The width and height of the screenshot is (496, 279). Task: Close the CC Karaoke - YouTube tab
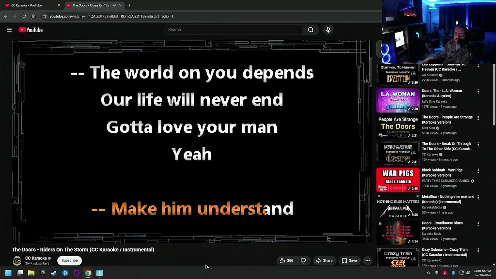point(59,5)
